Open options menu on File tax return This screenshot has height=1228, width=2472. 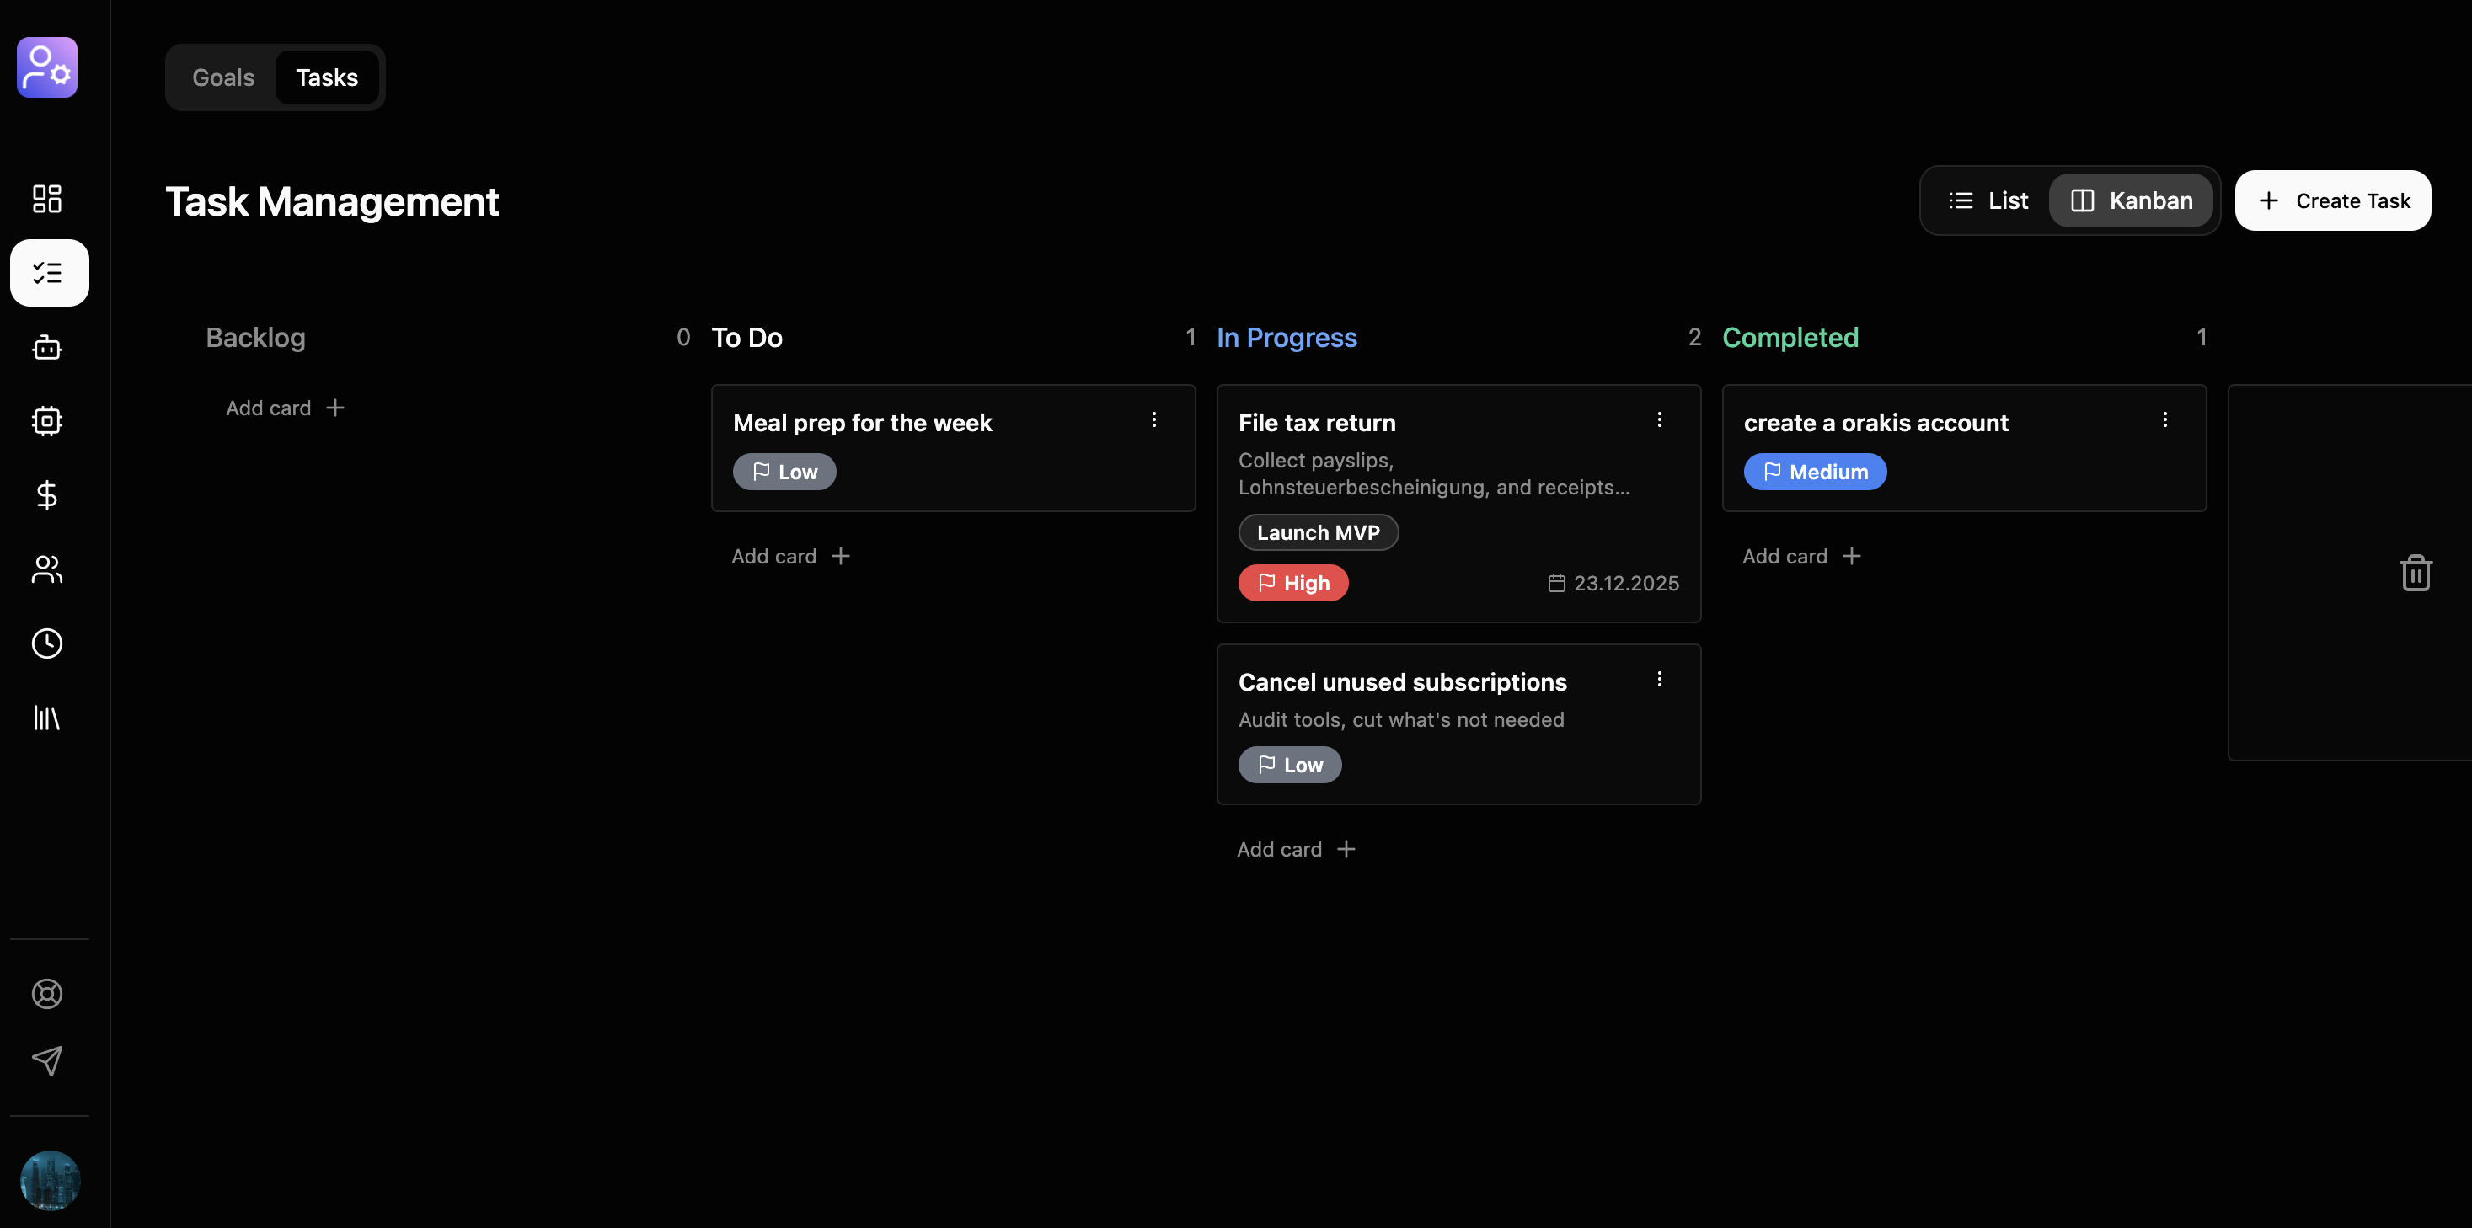1659,420
